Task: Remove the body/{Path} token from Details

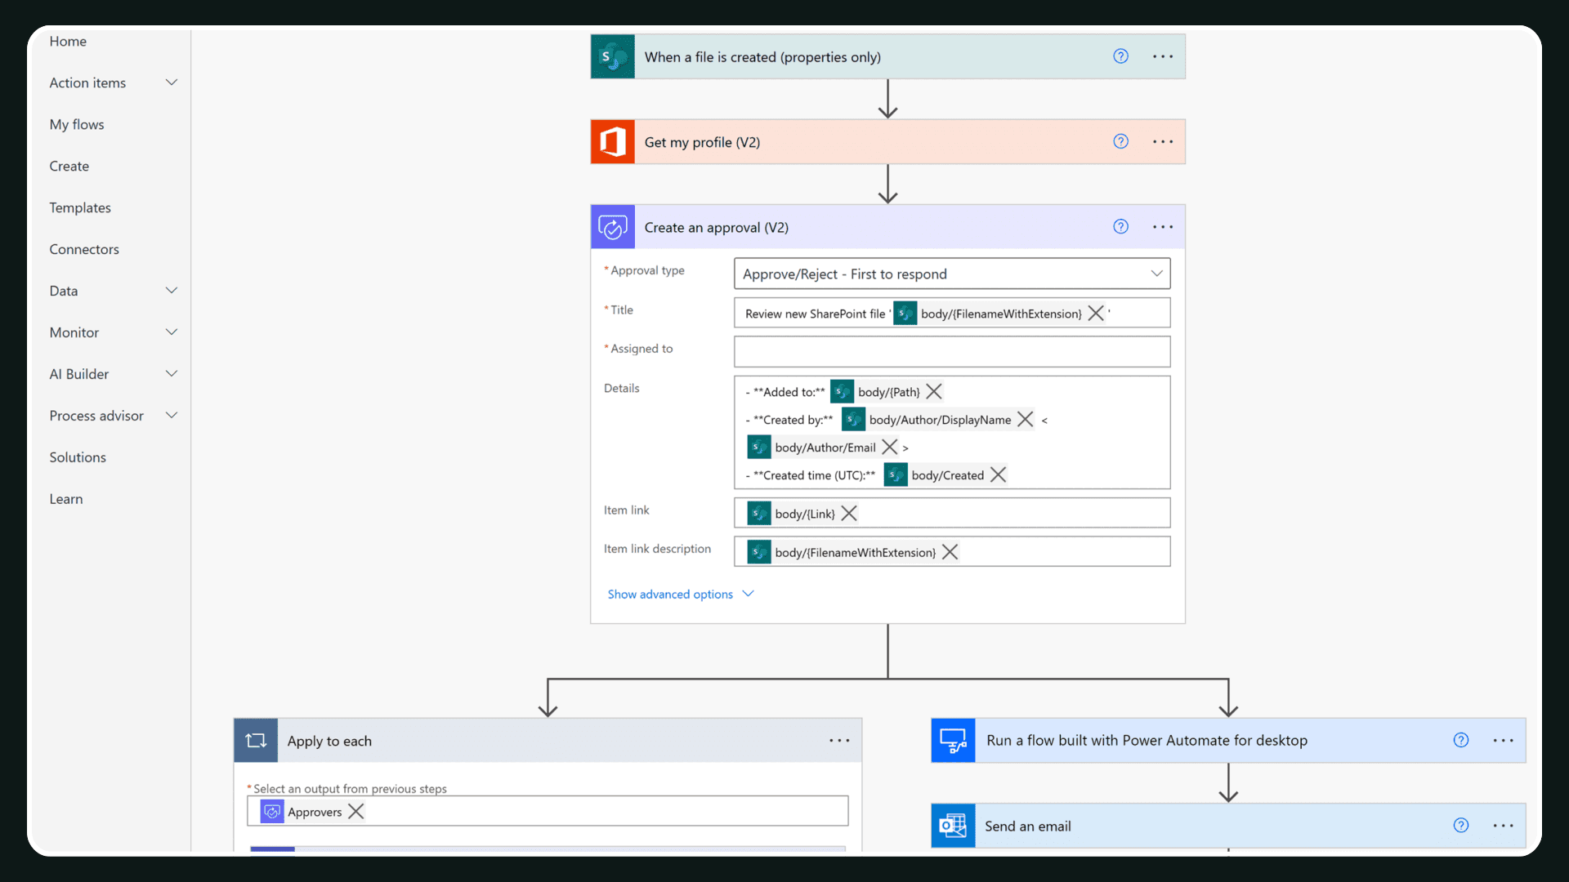Action: (934, 392)
